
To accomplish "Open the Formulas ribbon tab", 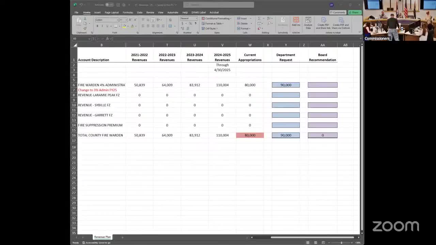I will 128,13.
